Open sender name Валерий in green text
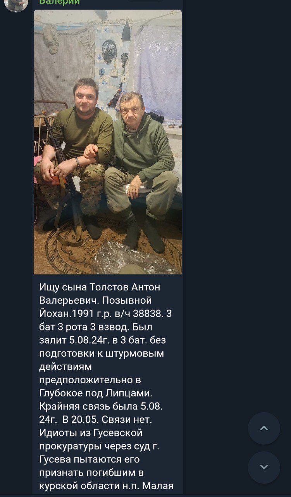291x497 pixels. (60, 2)
